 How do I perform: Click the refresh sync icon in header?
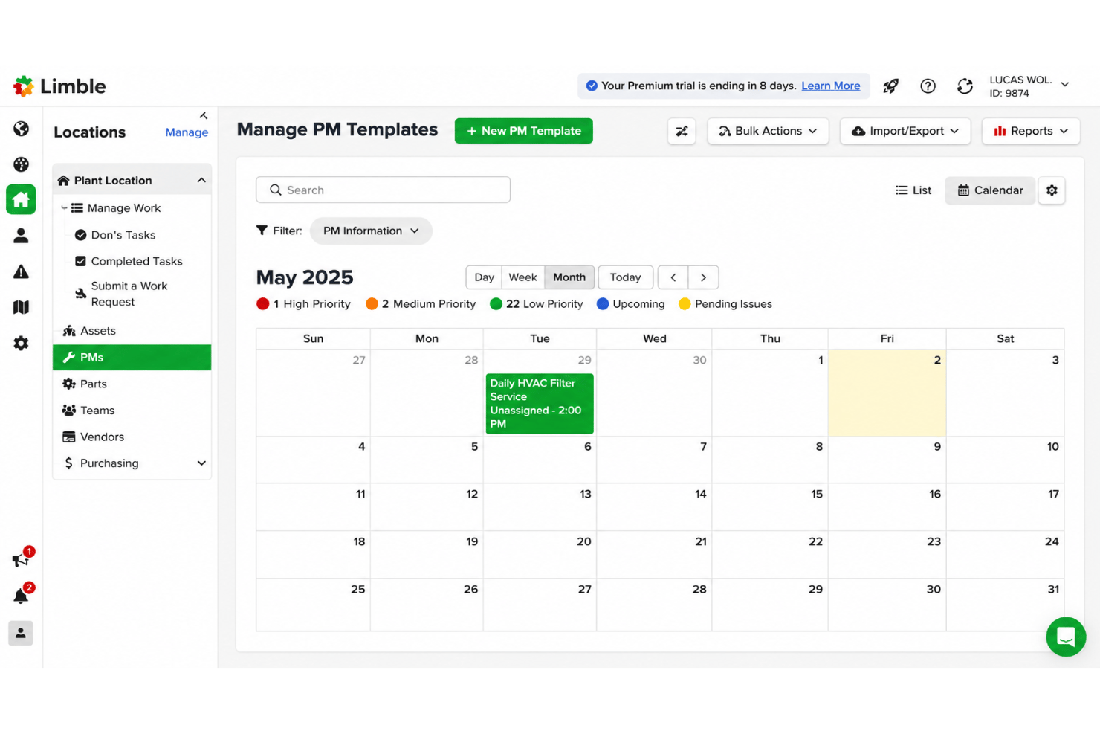tap(965, 86)
